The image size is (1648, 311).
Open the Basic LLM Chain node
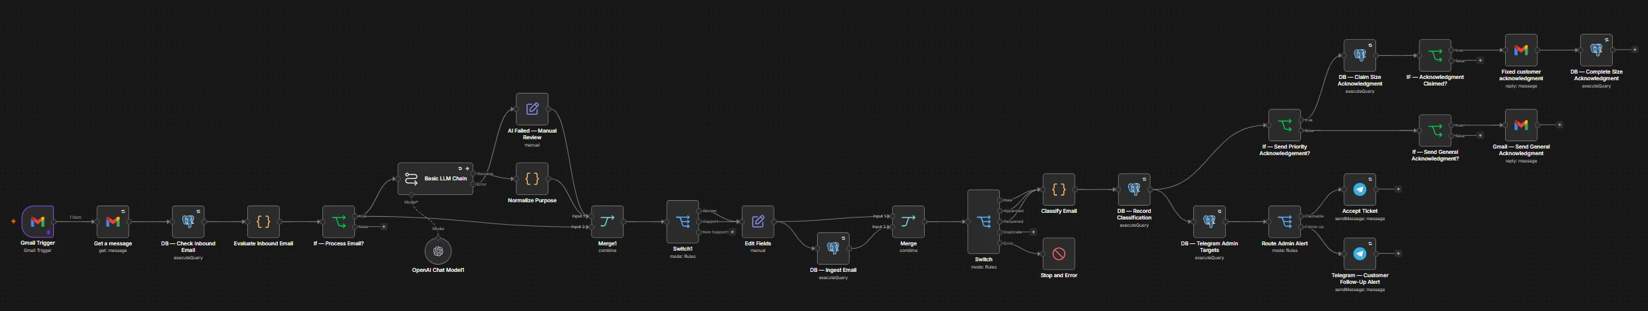[435, 179]
